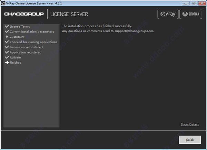Image resolution: width=207 pixels, height=150 pixels.
Task: Click the checkmark next to Activate
Action: [x=7, y=57]
